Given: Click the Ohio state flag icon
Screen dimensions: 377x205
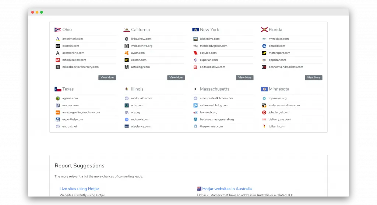Looking at the screenshot, I should click(58, 29).
